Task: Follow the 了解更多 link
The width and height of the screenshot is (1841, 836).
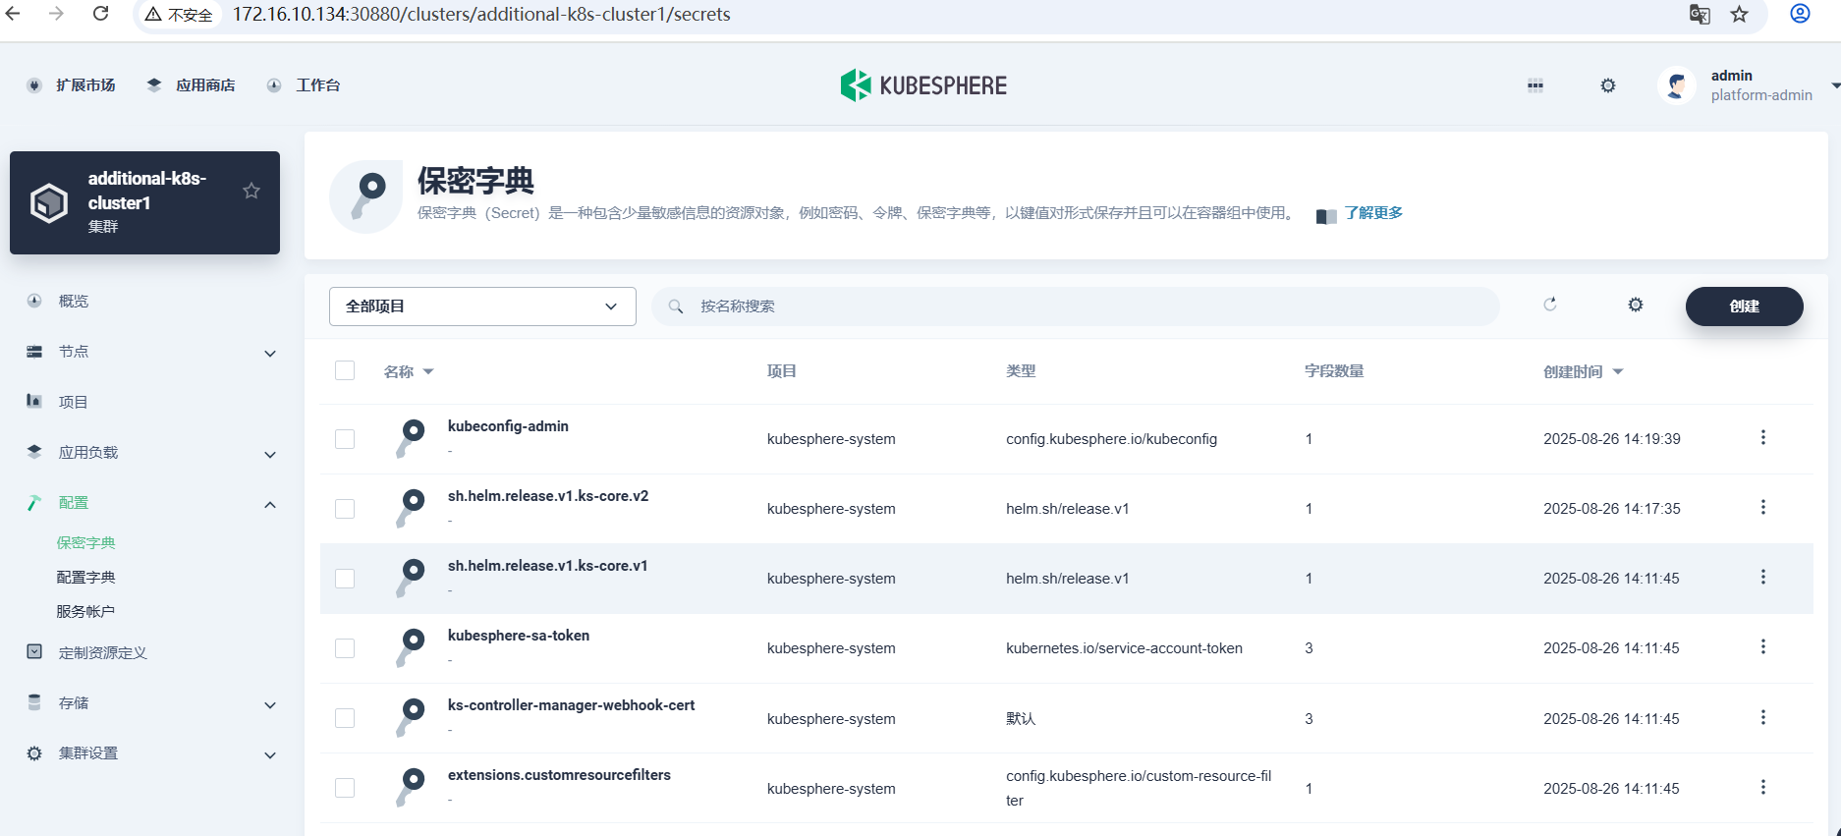Action: pos(1373,212)
